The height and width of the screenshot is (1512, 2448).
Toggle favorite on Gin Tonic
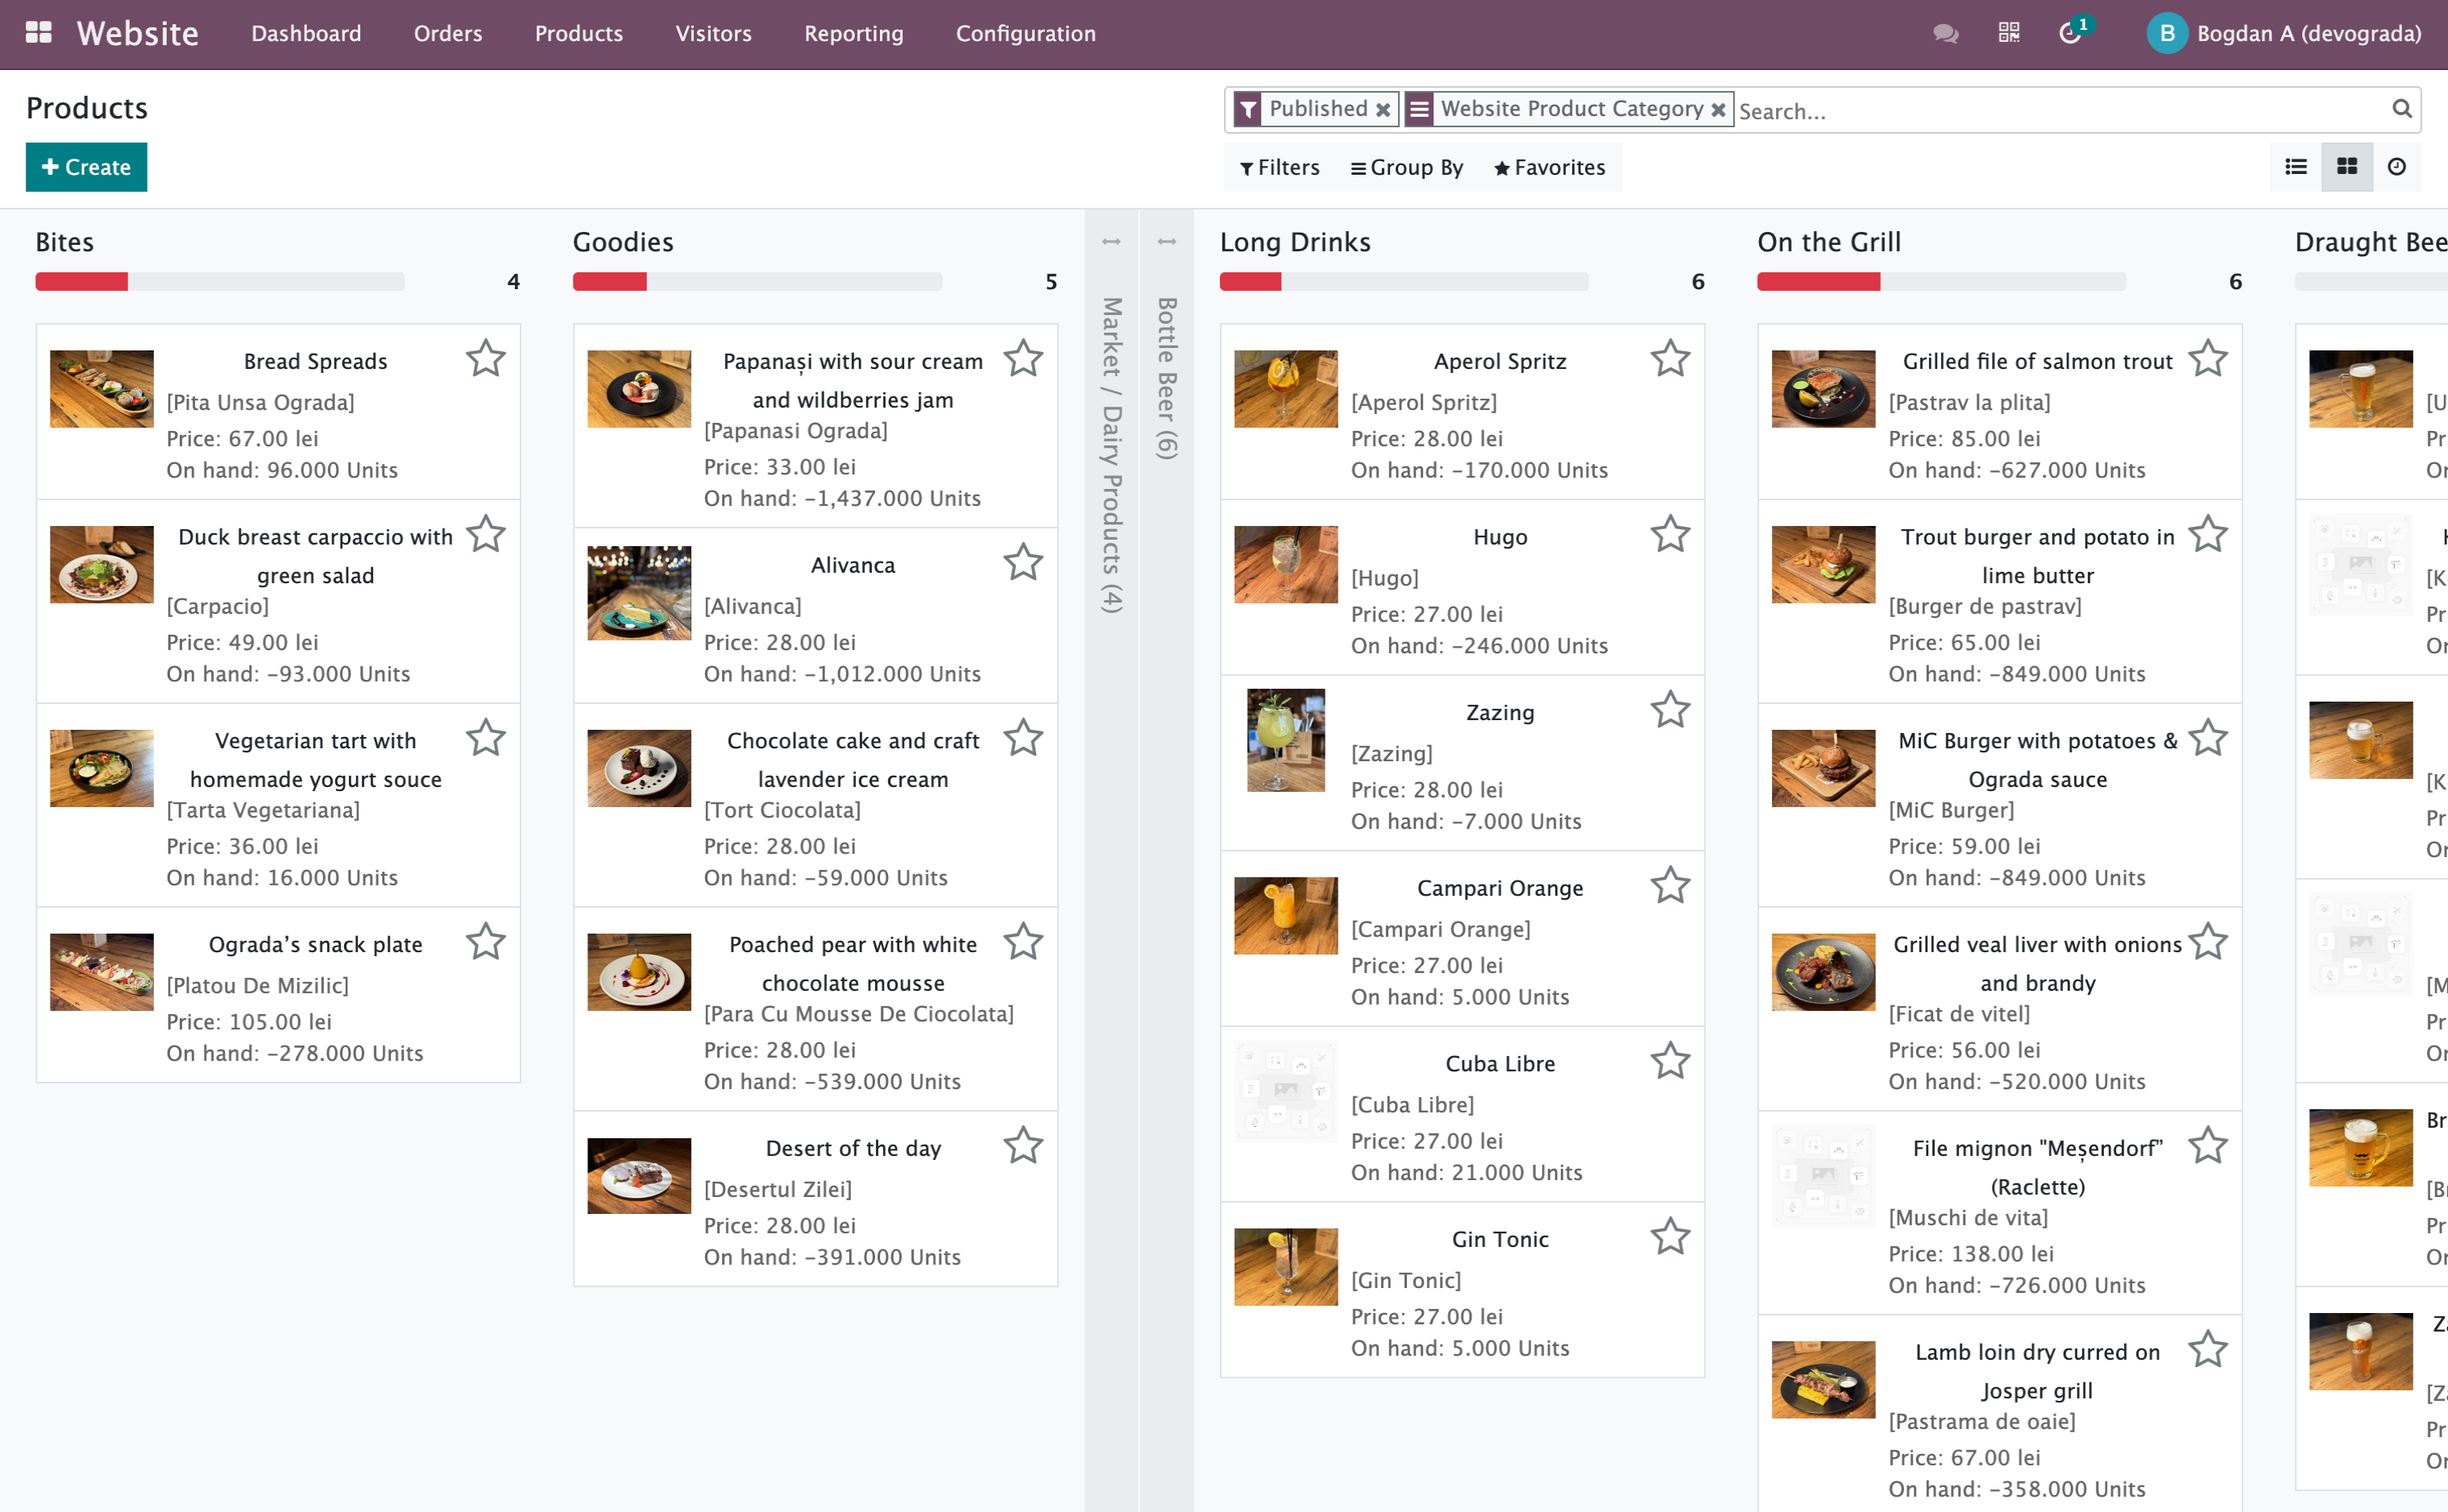pyautogui.click(x=1670, y=1236)
